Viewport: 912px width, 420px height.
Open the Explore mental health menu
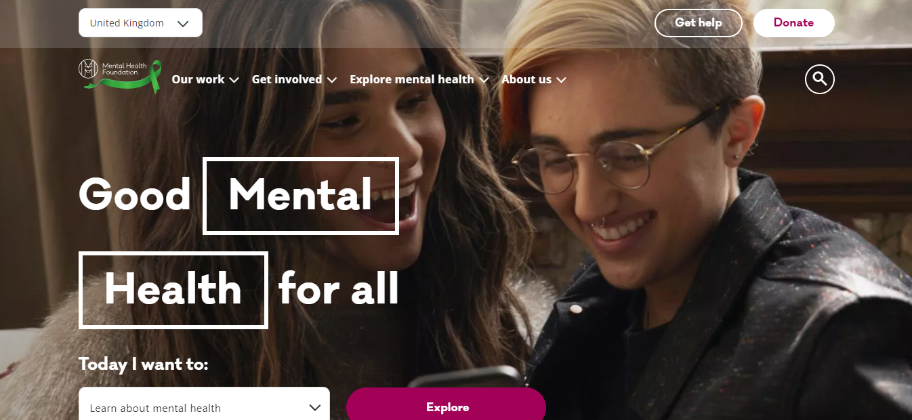coord(419,79)
